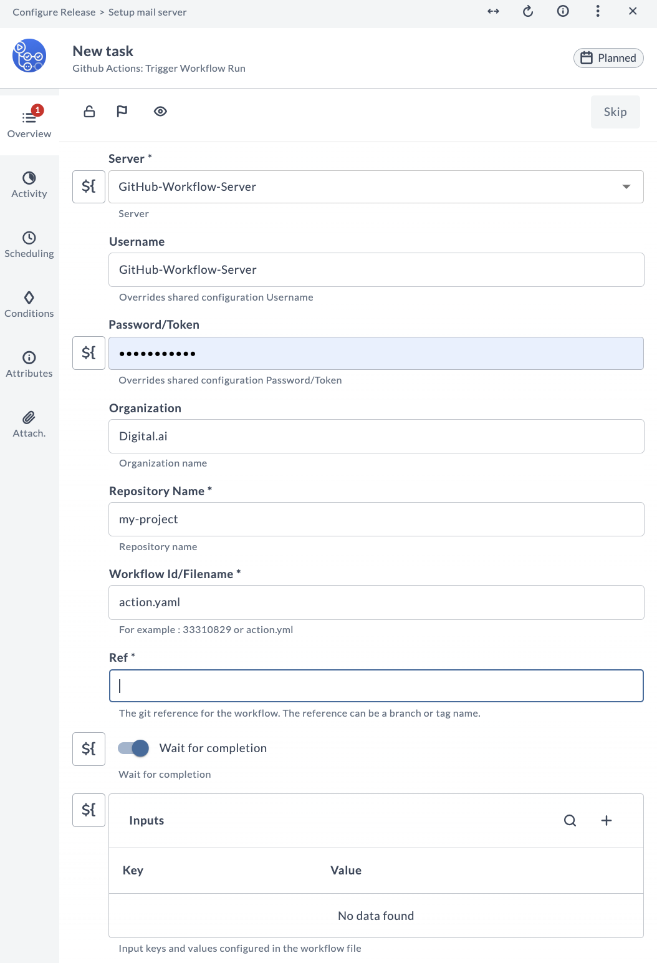Toggle the Wait for completion switch

pos(133,748)
